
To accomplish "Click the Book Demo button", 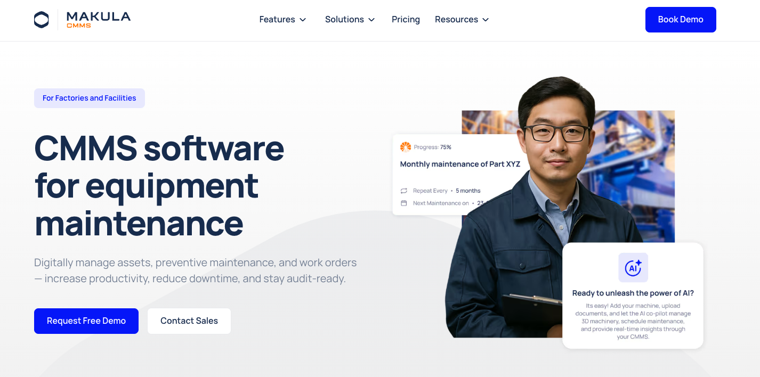I will (x=681, y=20).
